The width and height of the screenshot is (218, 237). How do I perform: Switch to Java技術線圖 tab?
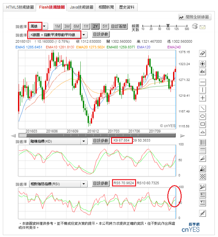82,7
